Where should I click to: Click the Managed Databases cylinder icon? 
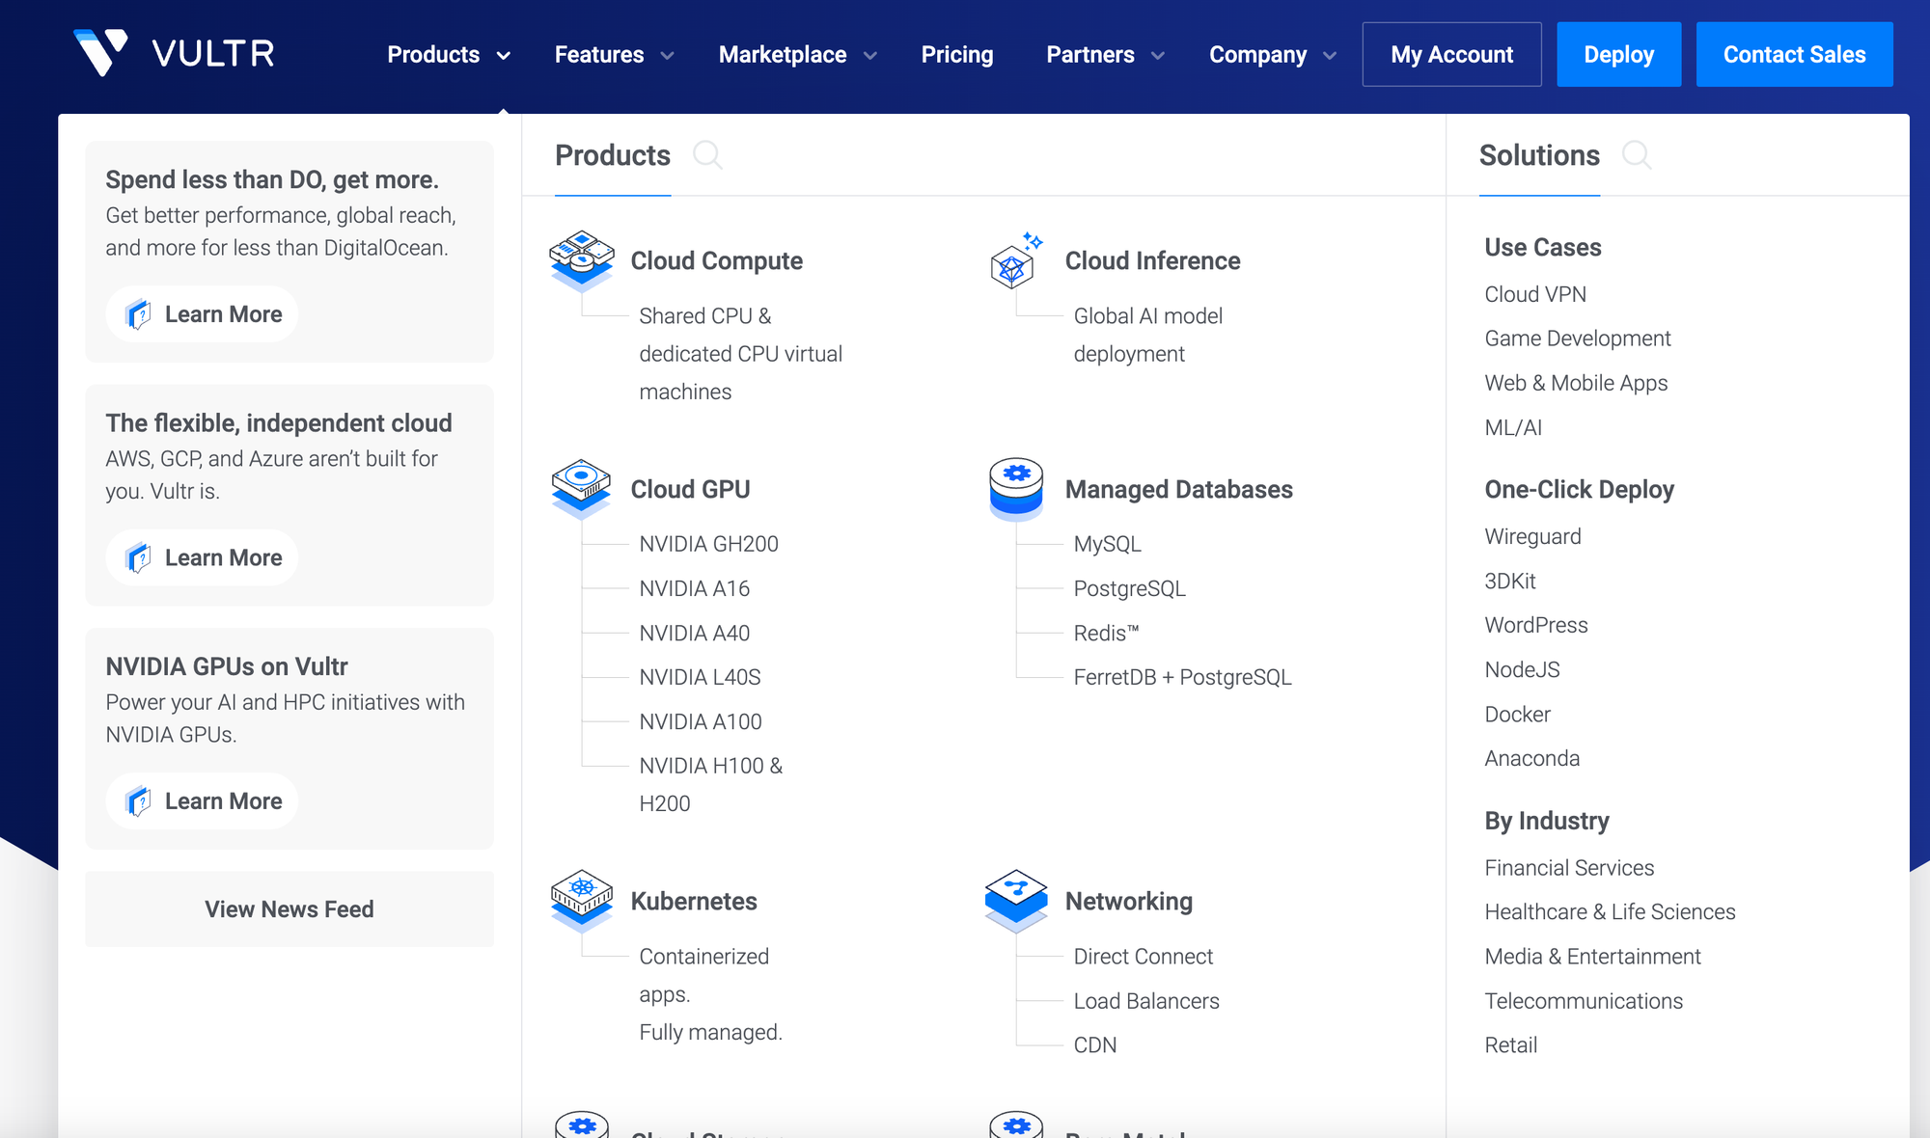pos(1015,488)
